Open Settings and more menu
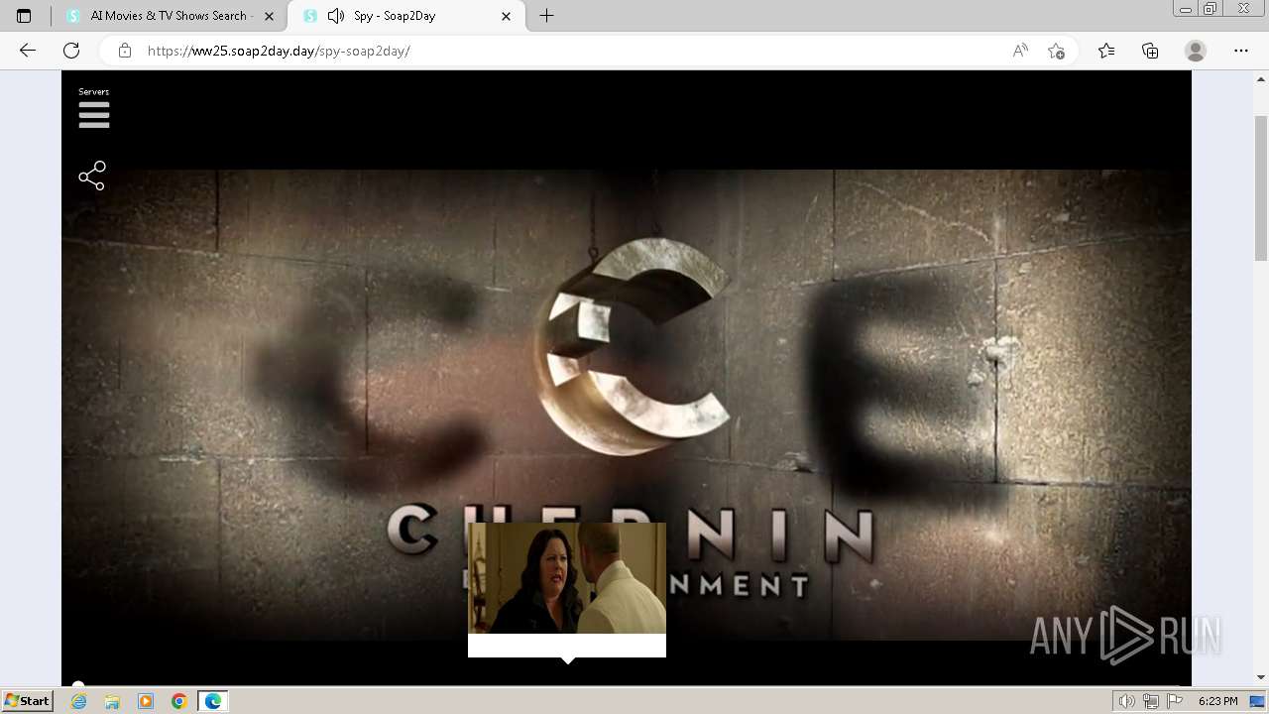The width and height of the screenshot is (1269, 714). point(1241,51)
